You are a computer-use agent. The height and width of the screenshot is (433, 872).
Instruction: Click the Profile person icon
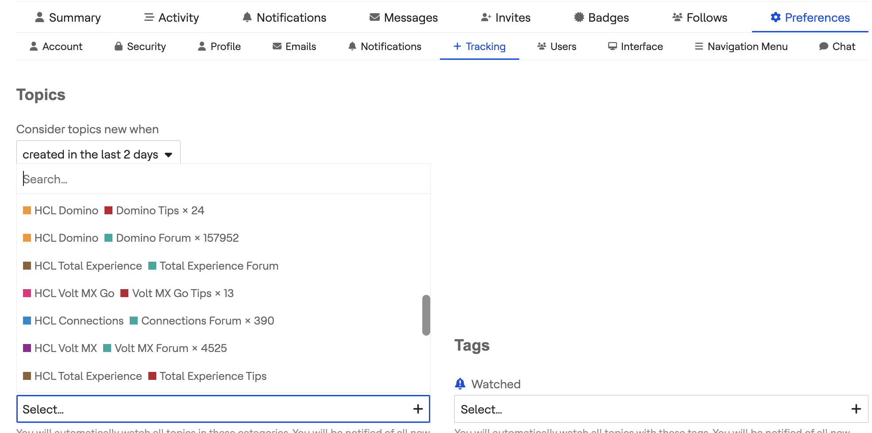(x=202, y=46)
